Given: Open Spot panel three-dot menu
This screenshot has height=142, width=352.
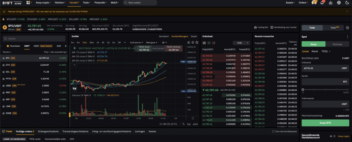Looking at the screenshot, I should (x=348, y=37).
